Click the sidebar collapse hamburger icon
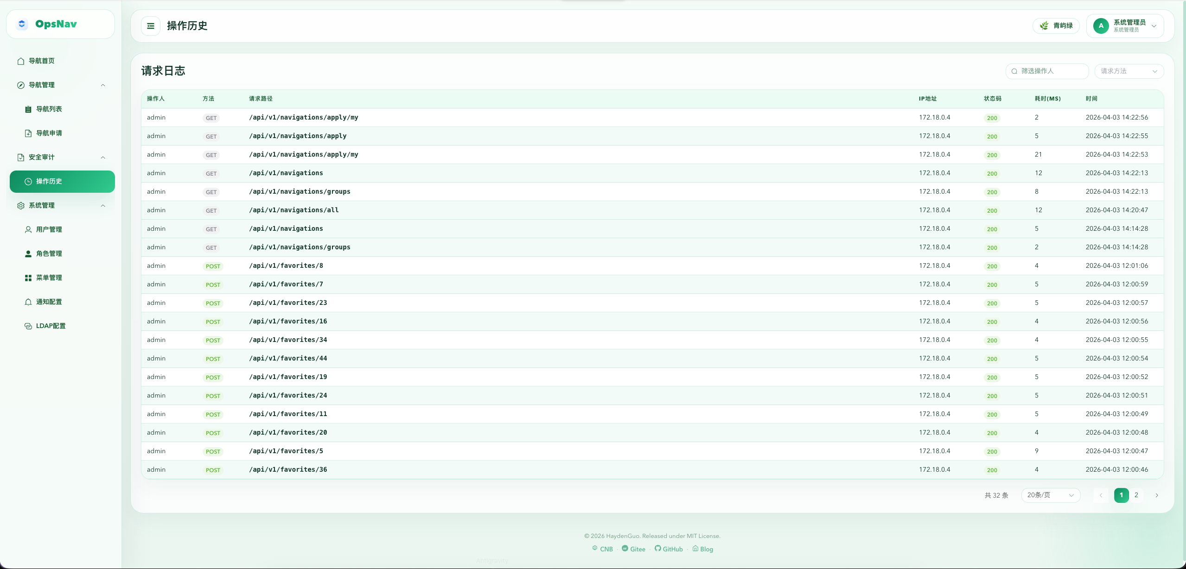Screen dimensions: 1186x569 coord(151,26)
